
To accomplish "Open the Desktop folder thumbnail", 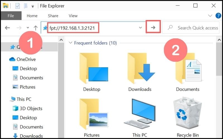I will 94,68.
